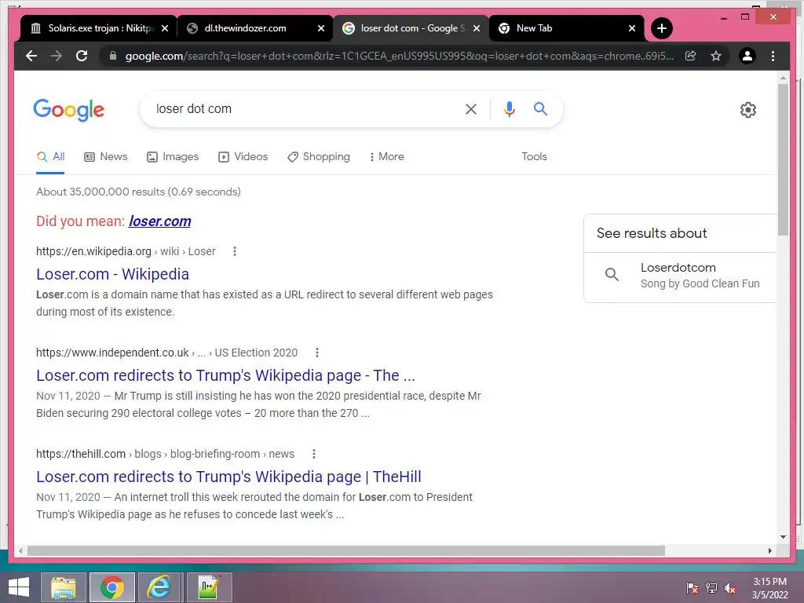
Task: Select the Videos search filter
Action: click(243, 157)
